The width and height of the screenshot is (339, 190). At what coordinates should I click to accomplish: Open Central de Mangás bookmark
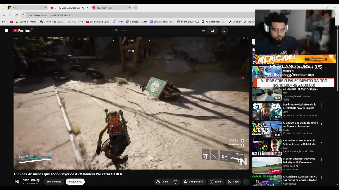26,22
